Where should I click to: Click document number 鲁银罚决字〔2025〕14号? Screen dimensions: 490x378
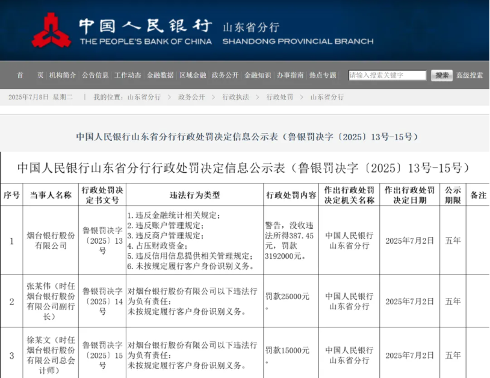[102, 301]
